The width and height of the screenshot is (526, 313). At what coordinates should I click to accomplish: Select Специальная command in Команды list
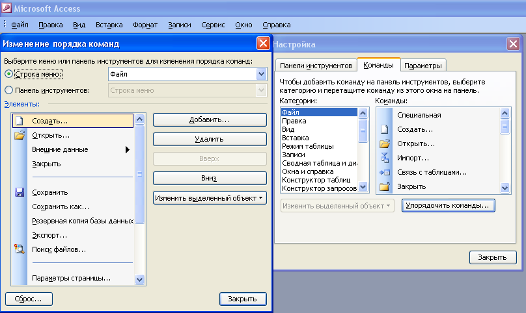[439, 115]
